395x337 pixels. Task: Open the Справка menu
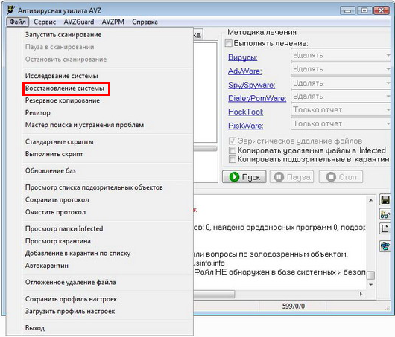(145, 22)
